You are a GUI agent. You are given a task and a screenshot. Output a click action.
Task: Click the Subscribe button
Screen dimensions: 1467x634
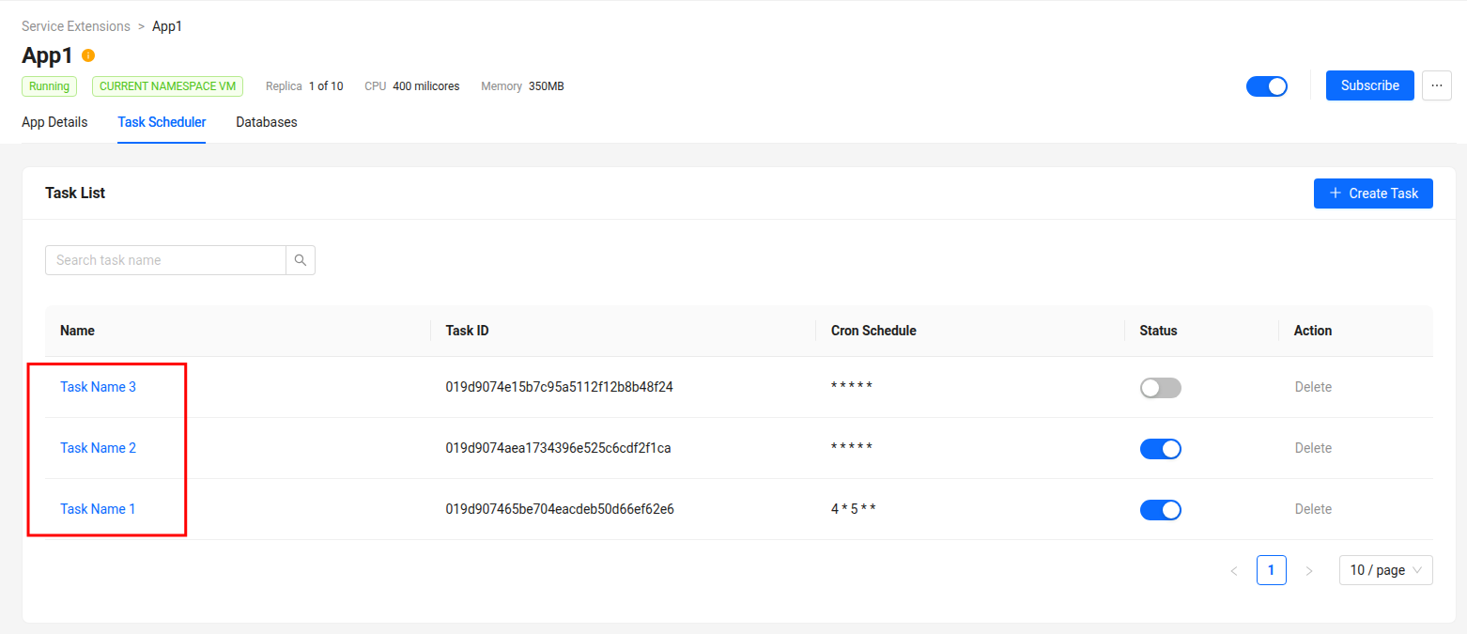(1369, 85)
